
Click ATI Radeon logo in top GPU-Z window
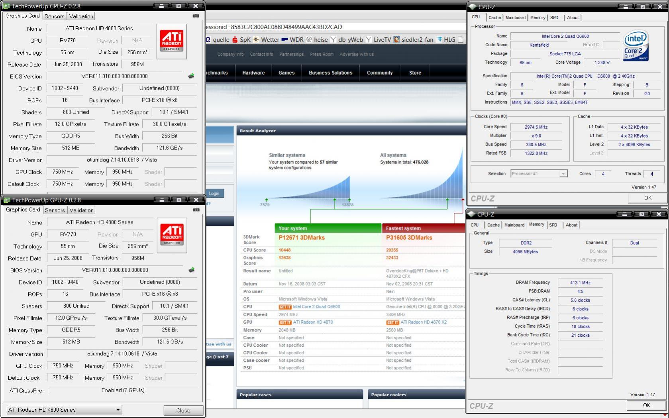pyautogui.click(x=171, y=41)
